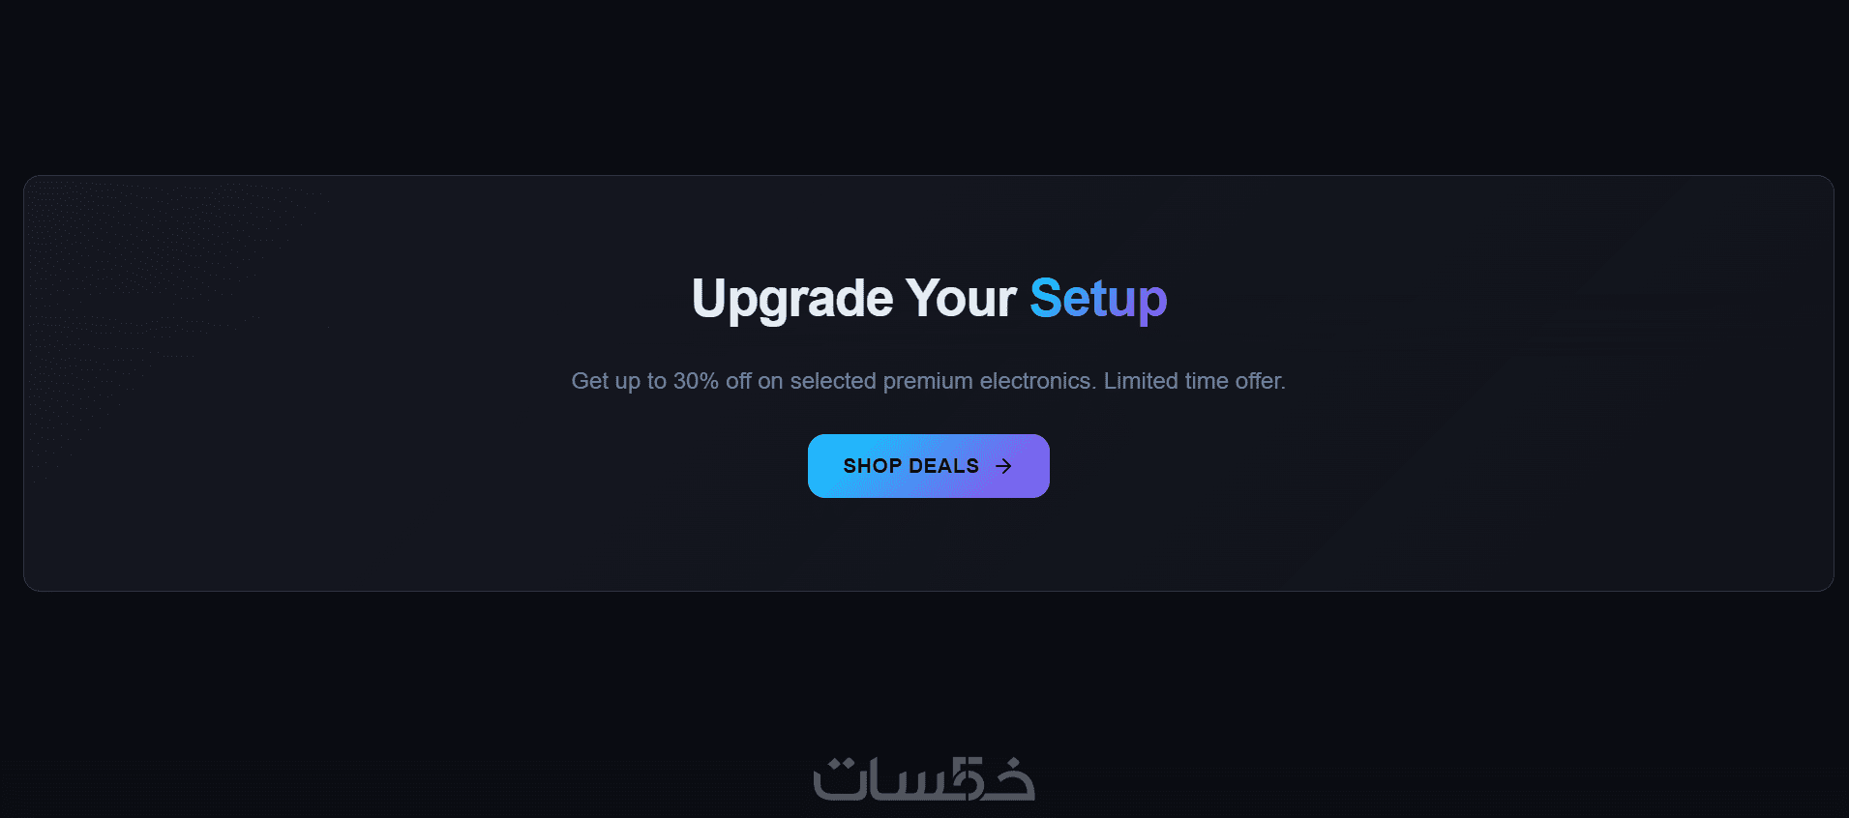Click the cyan left edge of button
Screen dimensions: 1849x818
pos(821,466)
